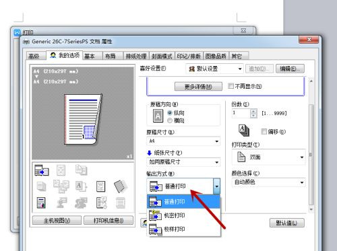Click the printer icon before 普通打印 in 输出方式 box
Viewport: 337px width, 251px height.
tap(156, 186)
